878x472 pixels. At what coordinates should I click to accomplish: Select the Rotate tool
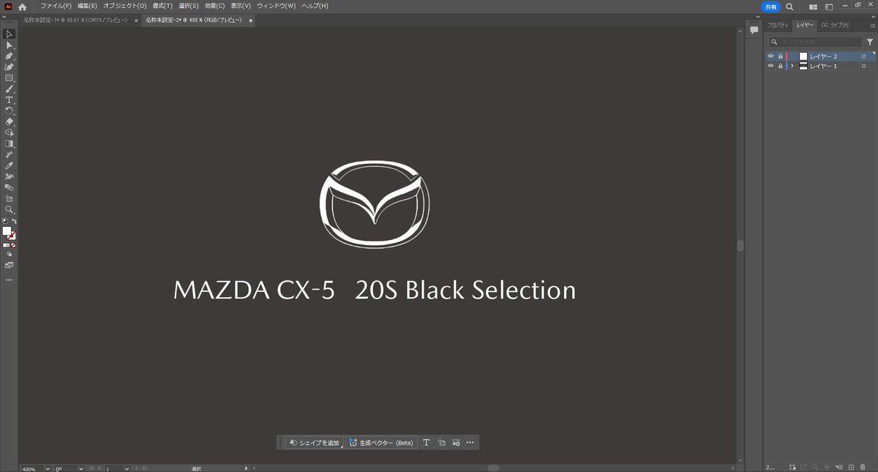(x=10, y=110)
